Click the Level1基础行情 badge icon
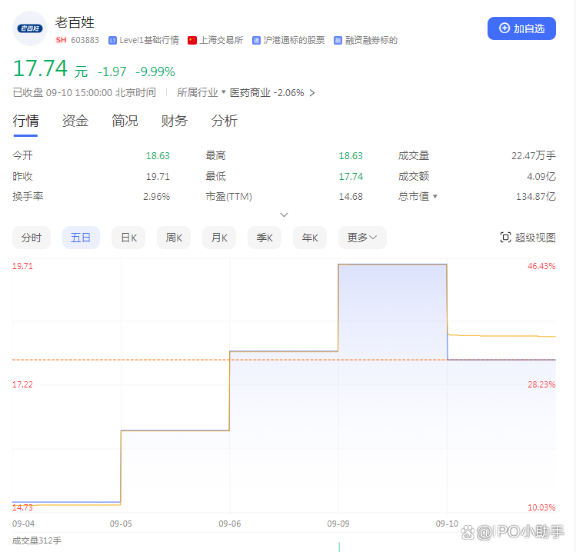This screenshot has height=552, width=576. click(112, 41)
